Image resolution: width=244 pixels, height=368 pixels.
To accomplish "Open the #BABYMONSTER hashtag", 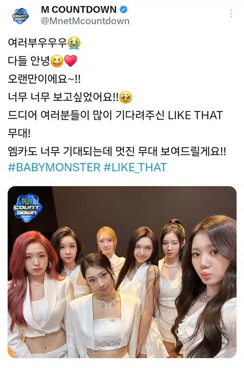I will pos(54,167).
